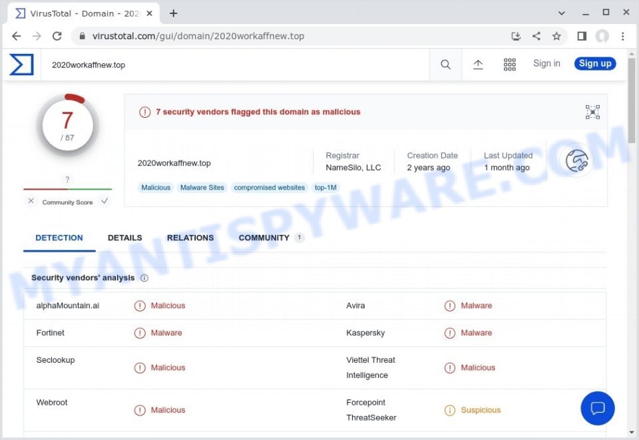Open a new browser tab
The height and width of the screenshot is (440, 639).
tap(173, 13)
